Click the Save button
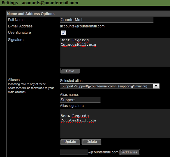This screenshot has height=157, width=170. 70,71
